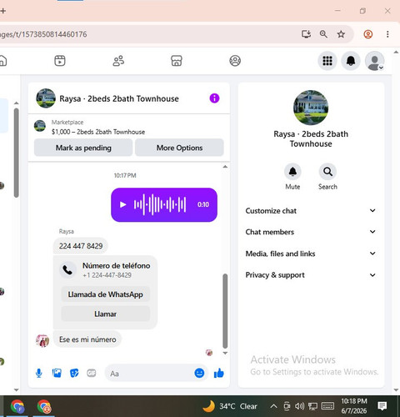This screenshot has height=417, width=400.
Task: Open the conversation information icon
Action: click(x=214, y=98)
